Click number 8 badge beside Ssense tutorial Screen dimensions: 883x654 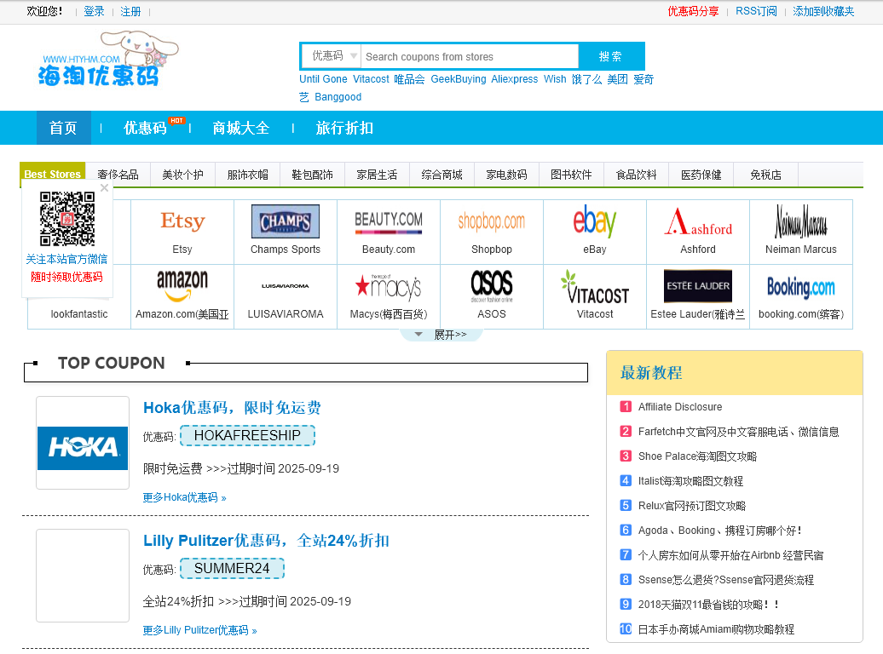[626, 580]
